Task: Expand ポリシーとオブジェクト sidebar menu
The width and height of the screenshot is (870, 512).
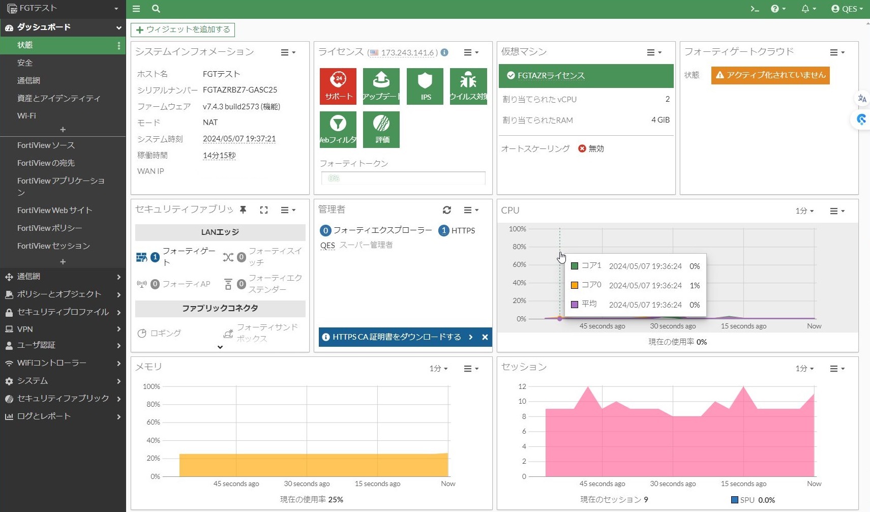Action: (63, 294)
